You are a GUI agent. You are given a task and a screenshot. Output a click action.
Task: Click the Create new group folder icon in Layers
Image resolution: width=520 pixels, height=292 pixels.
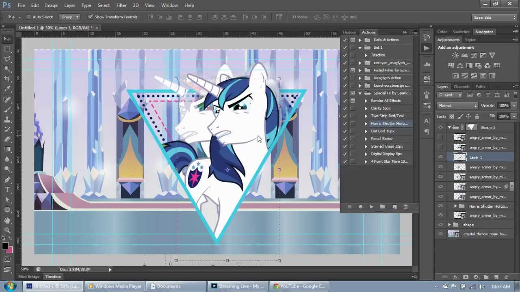[x=486, y=277]
